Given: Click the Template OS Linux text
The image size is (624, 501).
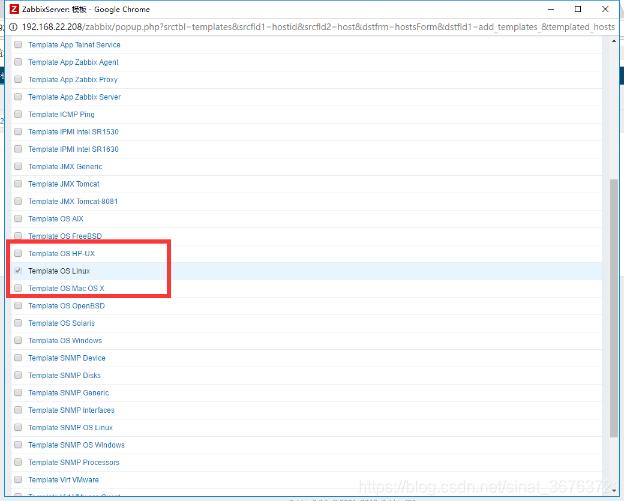Looking at the screenshot, I should point(59,271).
